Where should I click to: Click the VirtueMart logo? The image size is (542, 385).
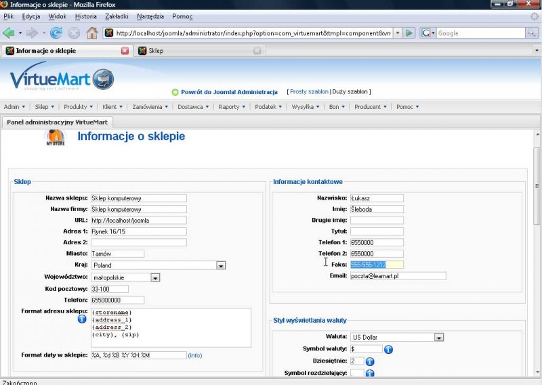click(61, 79)
